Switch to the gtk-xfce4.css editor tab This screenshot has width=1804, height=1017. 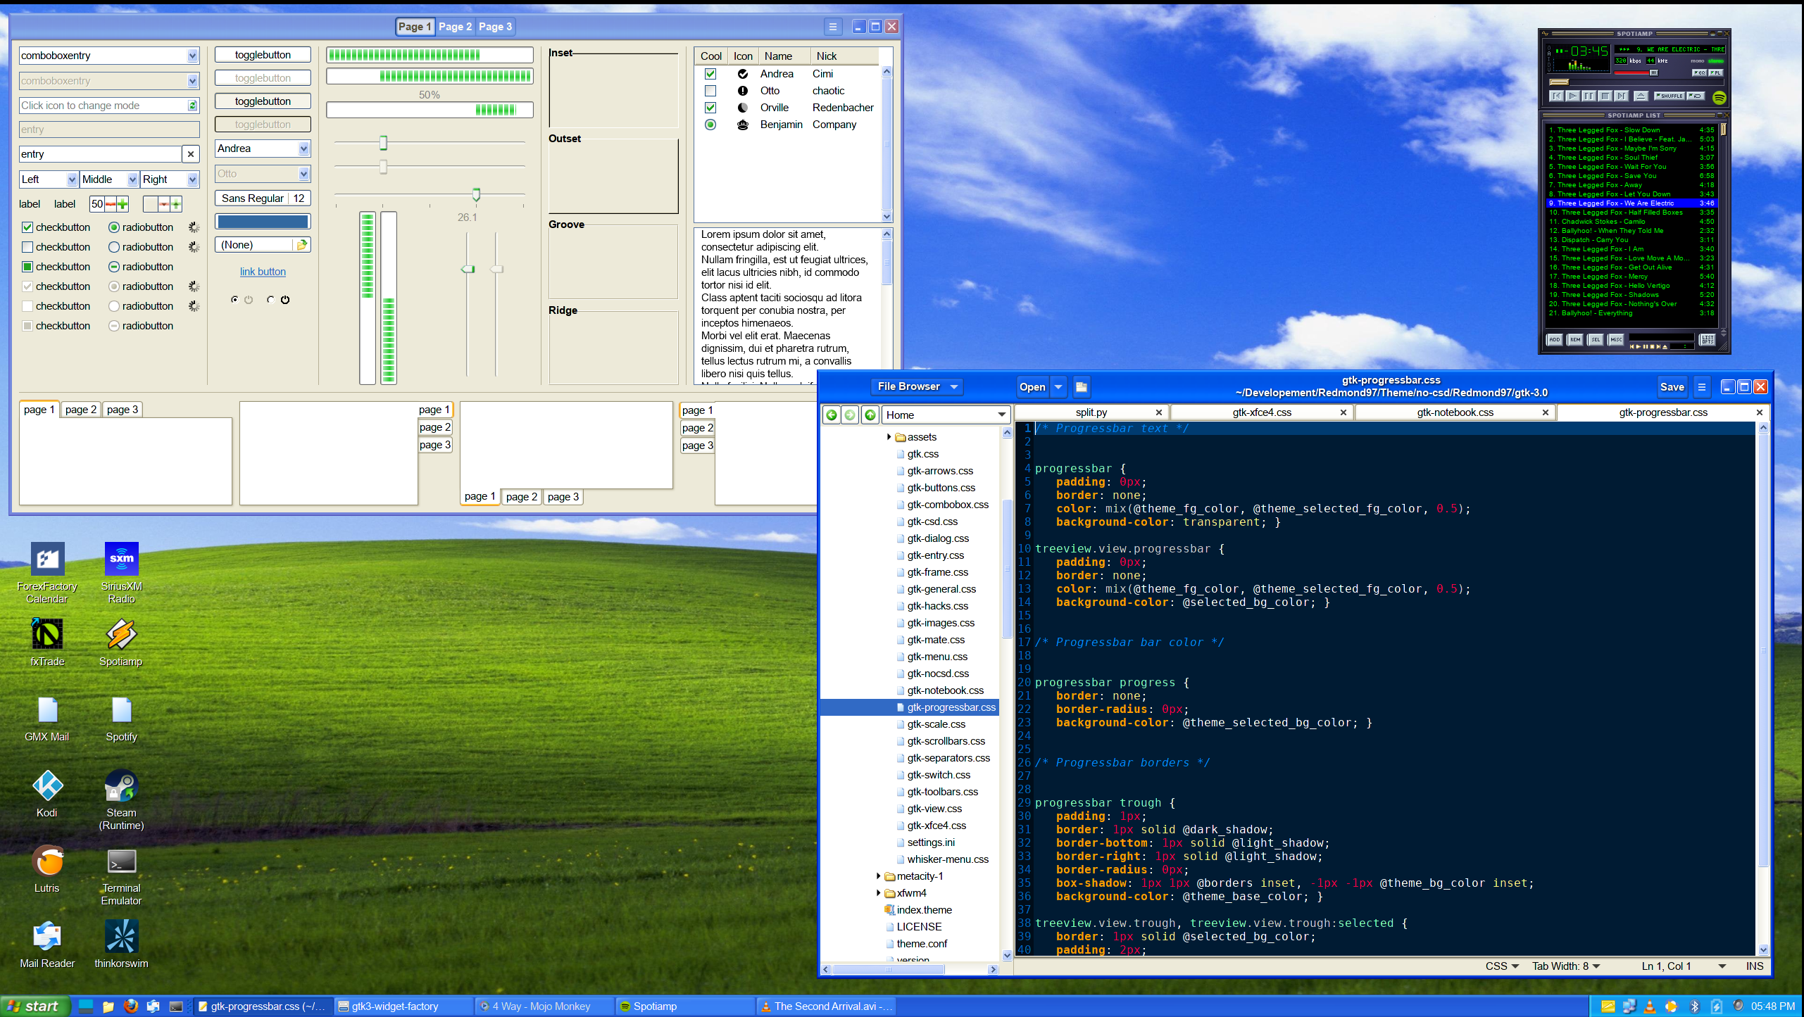point(1262,412)
